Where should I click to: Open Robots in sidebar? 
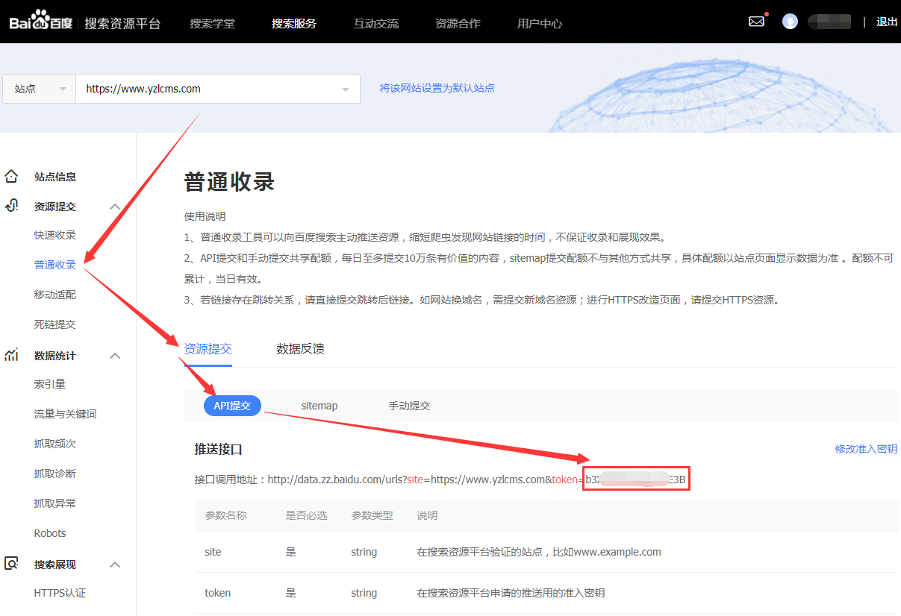pyautogui.click(x=50, y=533)
